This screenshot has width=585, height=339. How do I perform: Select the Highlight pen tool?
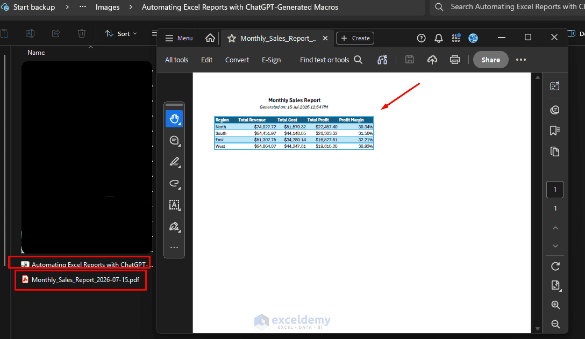tap(174, 162)
